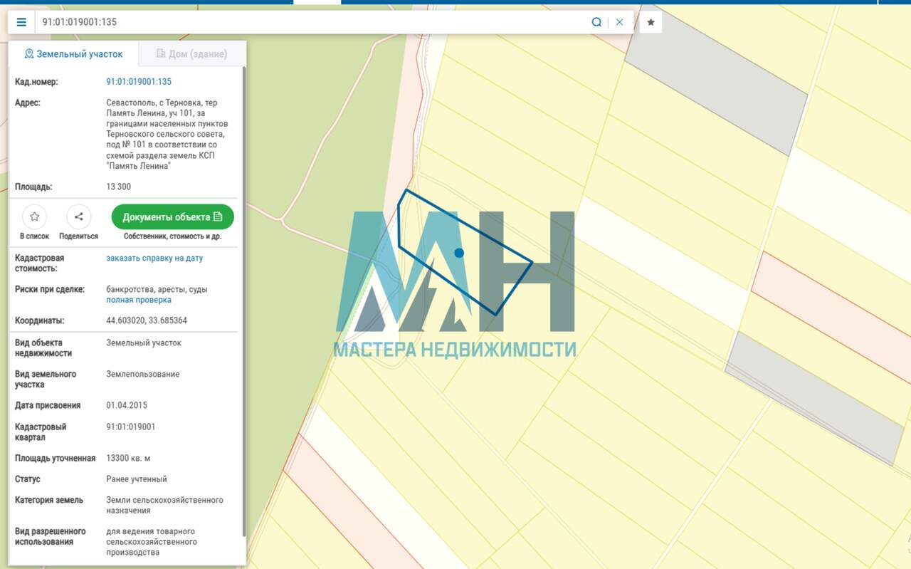911x569 pixels.
Task: Focus the cadastral number search field
Action: (313, 22)
